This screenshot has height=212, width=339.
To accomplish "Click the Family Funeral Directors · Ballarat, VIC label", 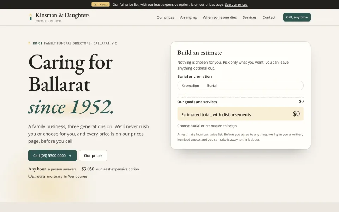I will pyautogui.click(x=81, y=43).
